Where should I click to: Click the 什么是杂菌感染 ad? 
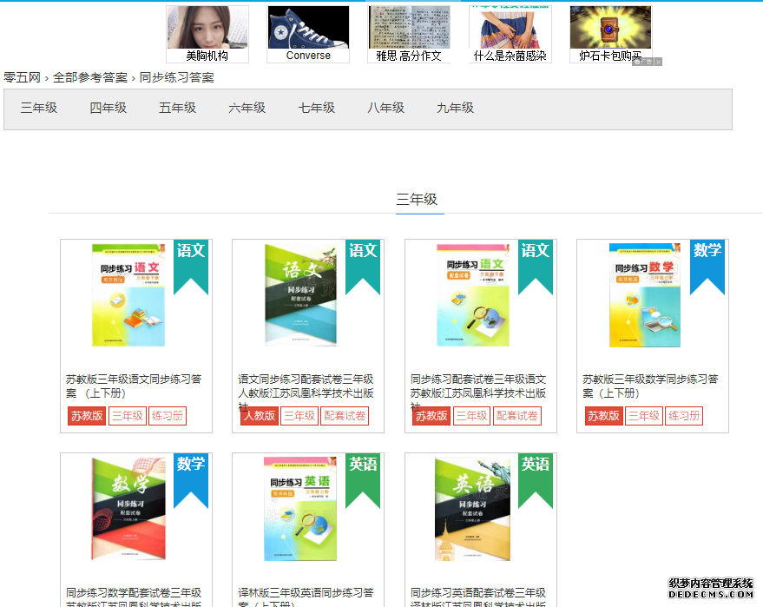tap(510, 34)
